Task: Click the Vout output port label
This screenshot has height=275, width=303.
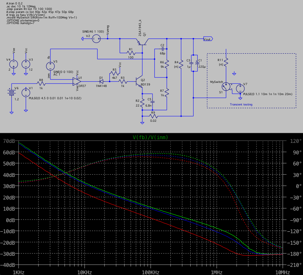Action: [208, 39]
